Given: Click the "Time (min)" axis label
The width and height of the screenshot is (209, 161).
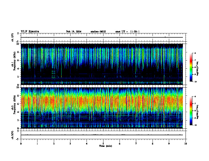Looking at the screenshot, I should pos(106,146).
